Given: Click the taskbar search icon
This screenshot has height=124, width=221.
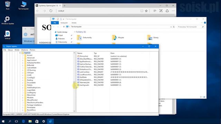Looking at the screenshot, I should pyautogui.click(x=10, y=121).
